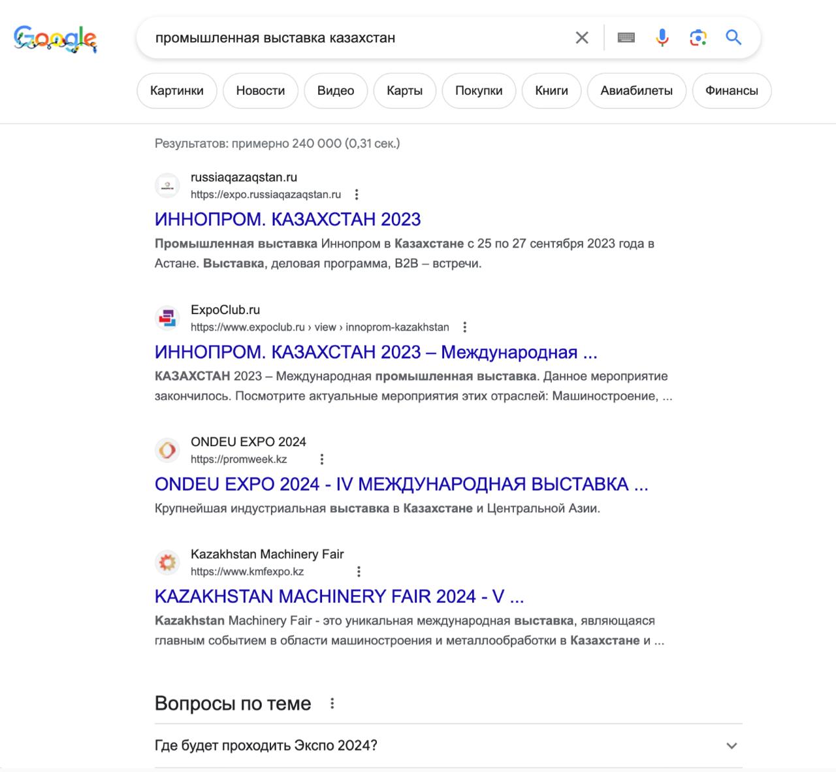Image resolution: width=836 pixels, height=772 pixels.
Task: Open ONDEU EXPO 2024 result title
Action: click(401, 485)
